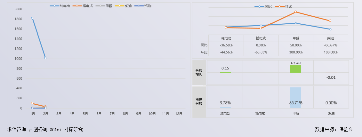The image size is (362, 137).
Task: Select the 纯电动 January data point near 1800
Action: (x=32, y=18)
